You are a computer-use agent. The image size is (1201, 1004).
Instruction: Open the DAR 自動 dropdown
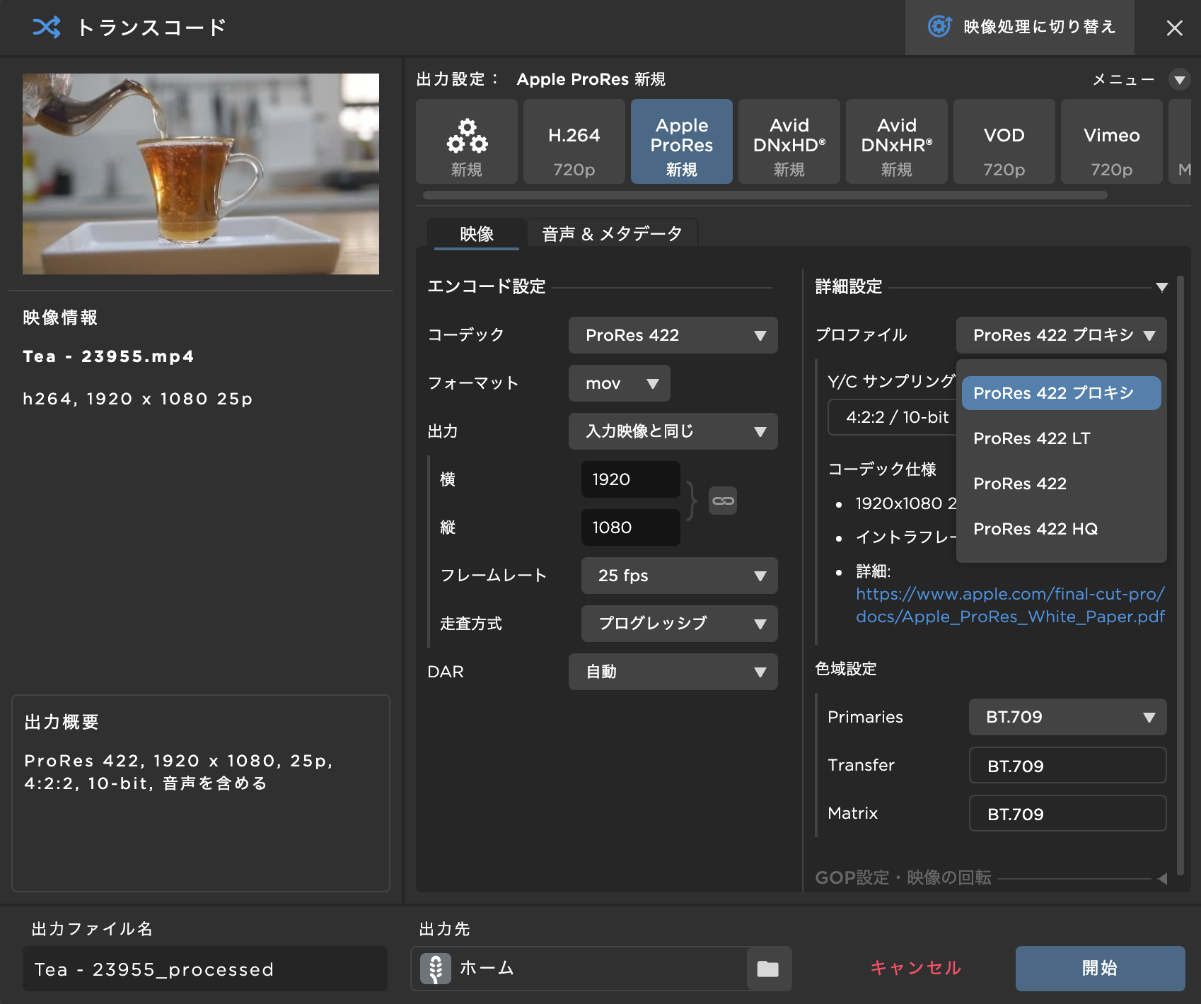(x=673, y=672)
